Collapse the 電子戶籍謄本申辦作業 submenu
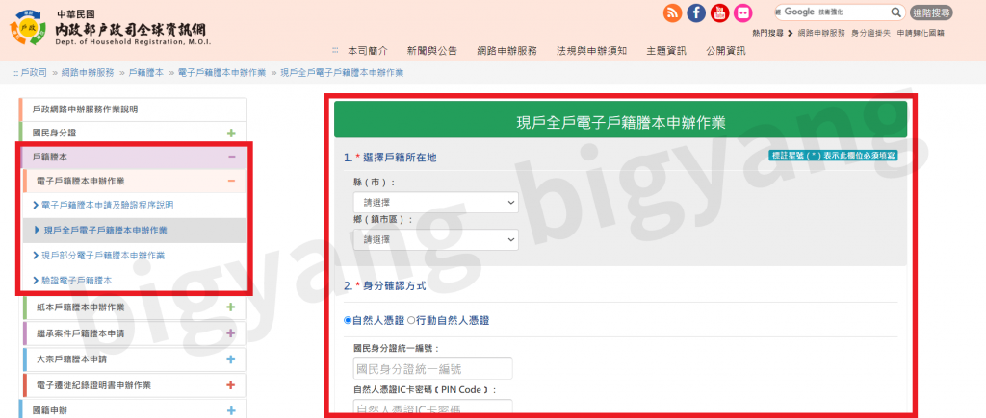Image resolution: width=986 pixels, height=418 pixels. point(231,181)
